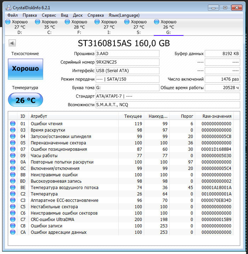The width and height of the screenshot is (248, 254).
Task: Click raw value 000000005030
Action: click(x=216, y=156)
